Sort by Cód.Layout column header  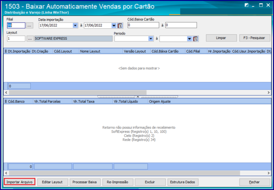point(66,51)
